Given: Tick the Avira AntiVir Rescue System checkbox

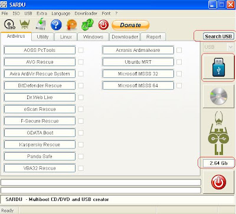Looking at the screenshot, I should click(81, 74).
